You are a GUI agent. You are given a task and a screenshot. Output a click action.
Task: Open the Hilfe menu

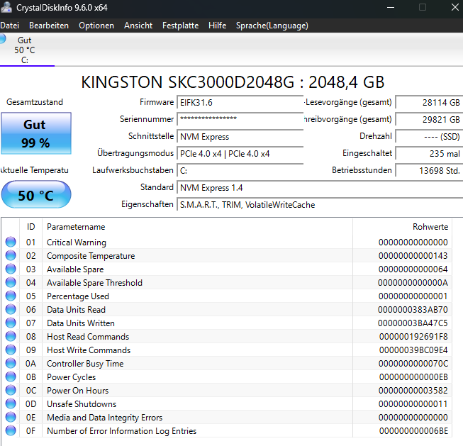[x=218, y=26]
